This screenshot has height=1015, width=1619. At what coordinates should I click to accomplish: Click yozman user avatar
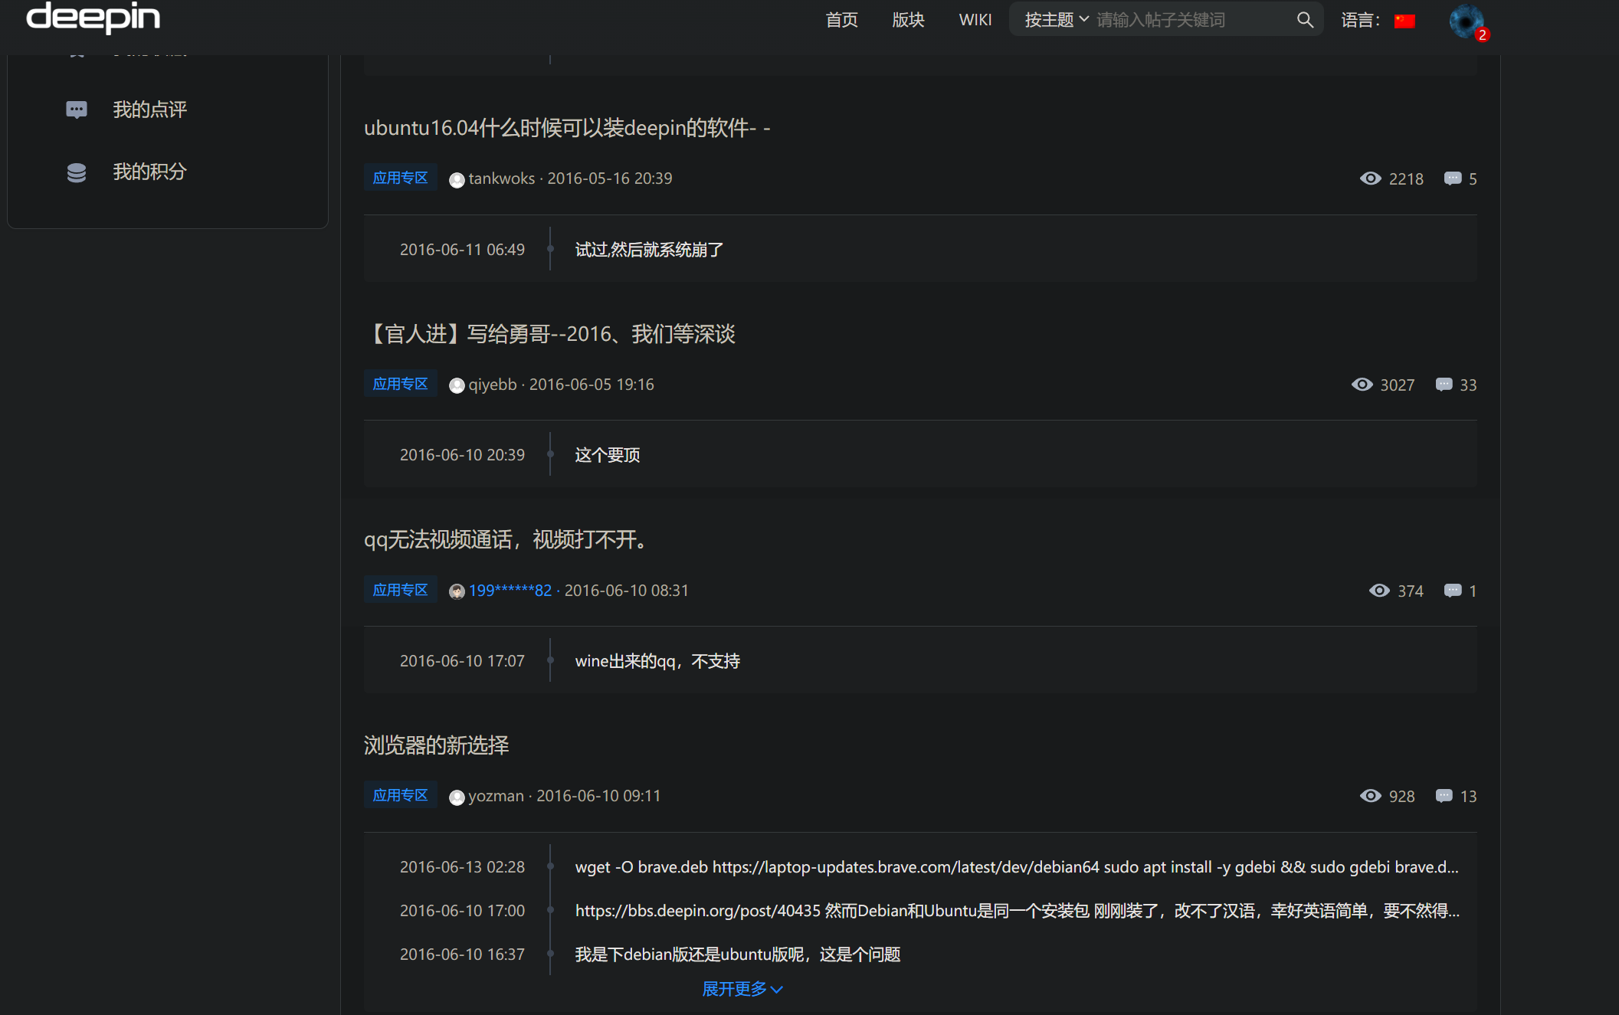(457, 797)
